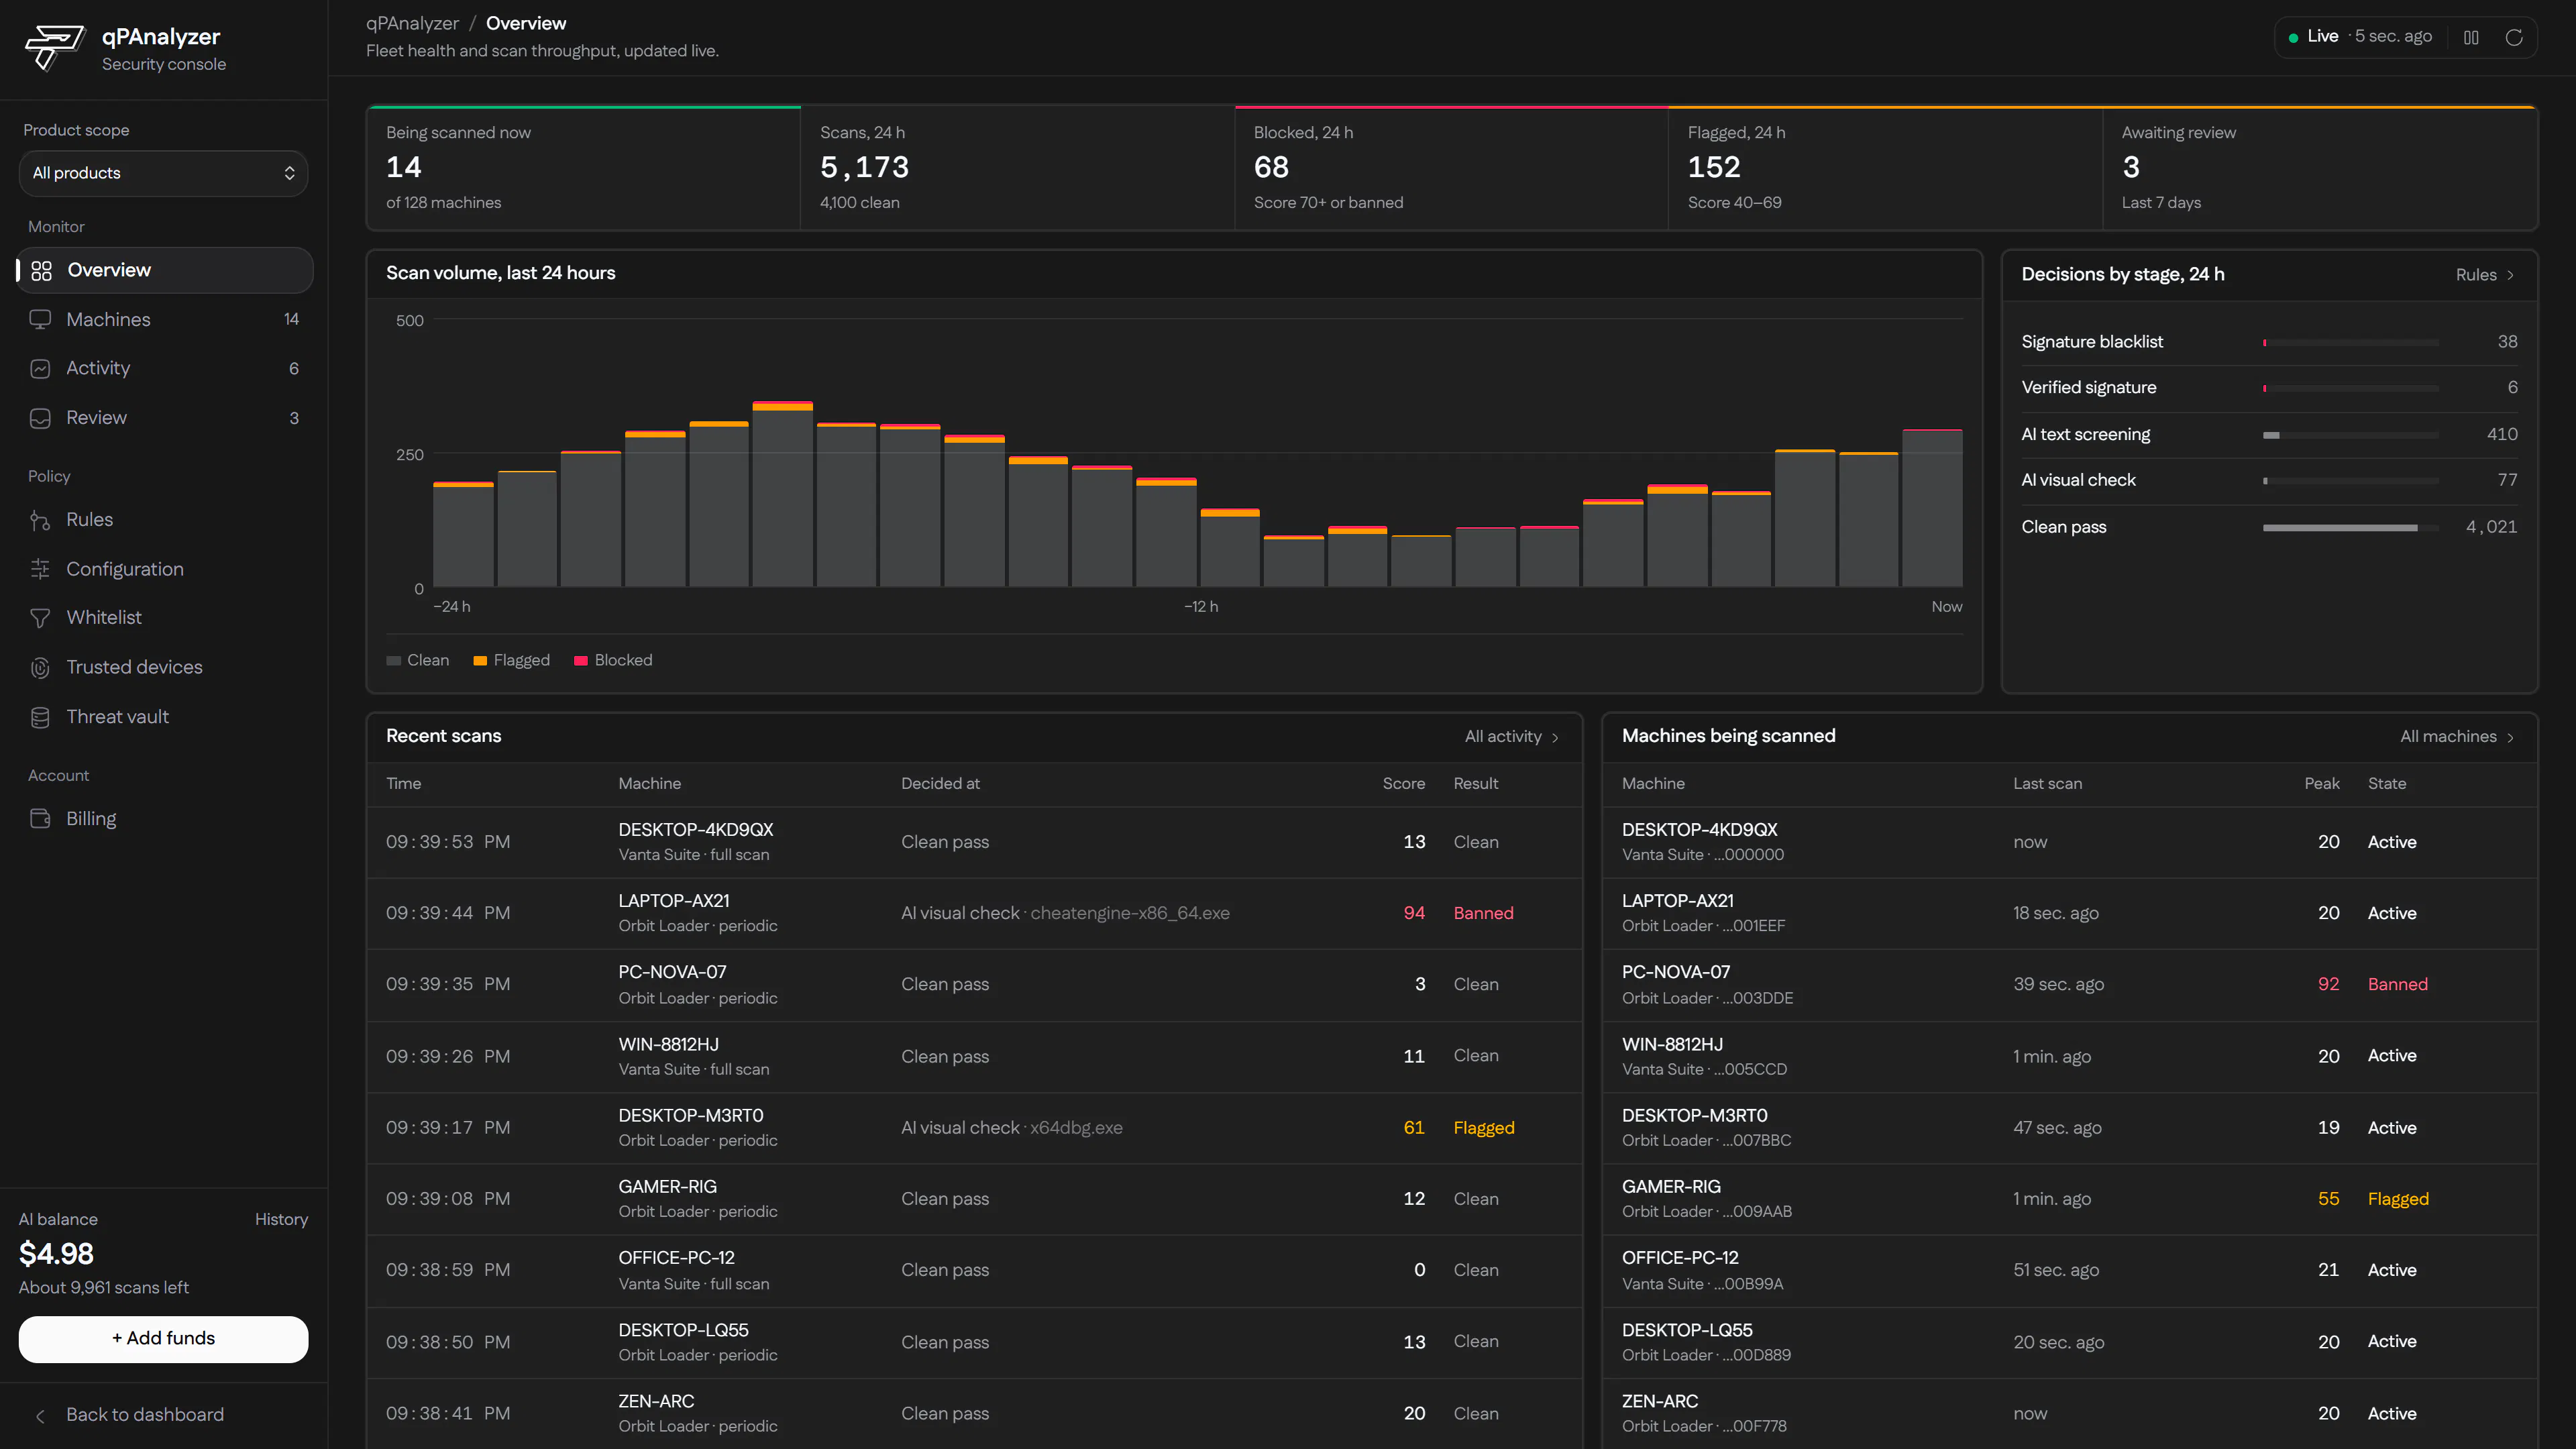2576x1449 pixels.
Task: Select the DESKTOP-M3RT0 Flagged scan score 61
Action: pyautogui.click(x=1413, y=1128)
